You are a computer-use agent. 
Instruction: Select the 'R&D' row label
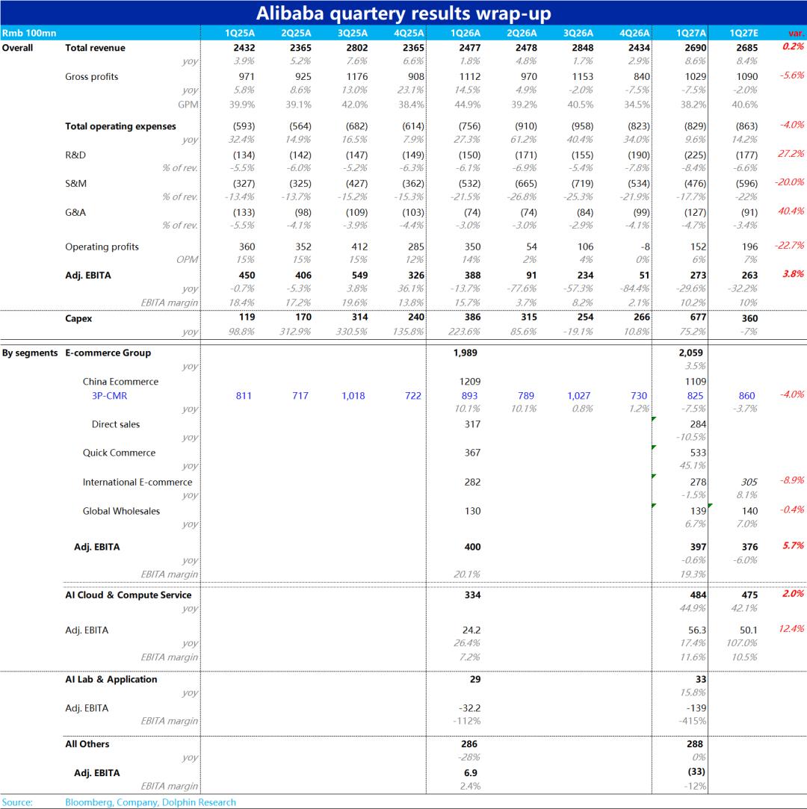tap(75, 155)
